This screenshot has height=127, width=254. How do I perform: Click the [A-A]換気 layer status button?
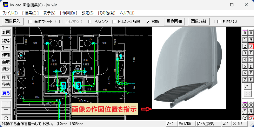[x=208, y=124]
